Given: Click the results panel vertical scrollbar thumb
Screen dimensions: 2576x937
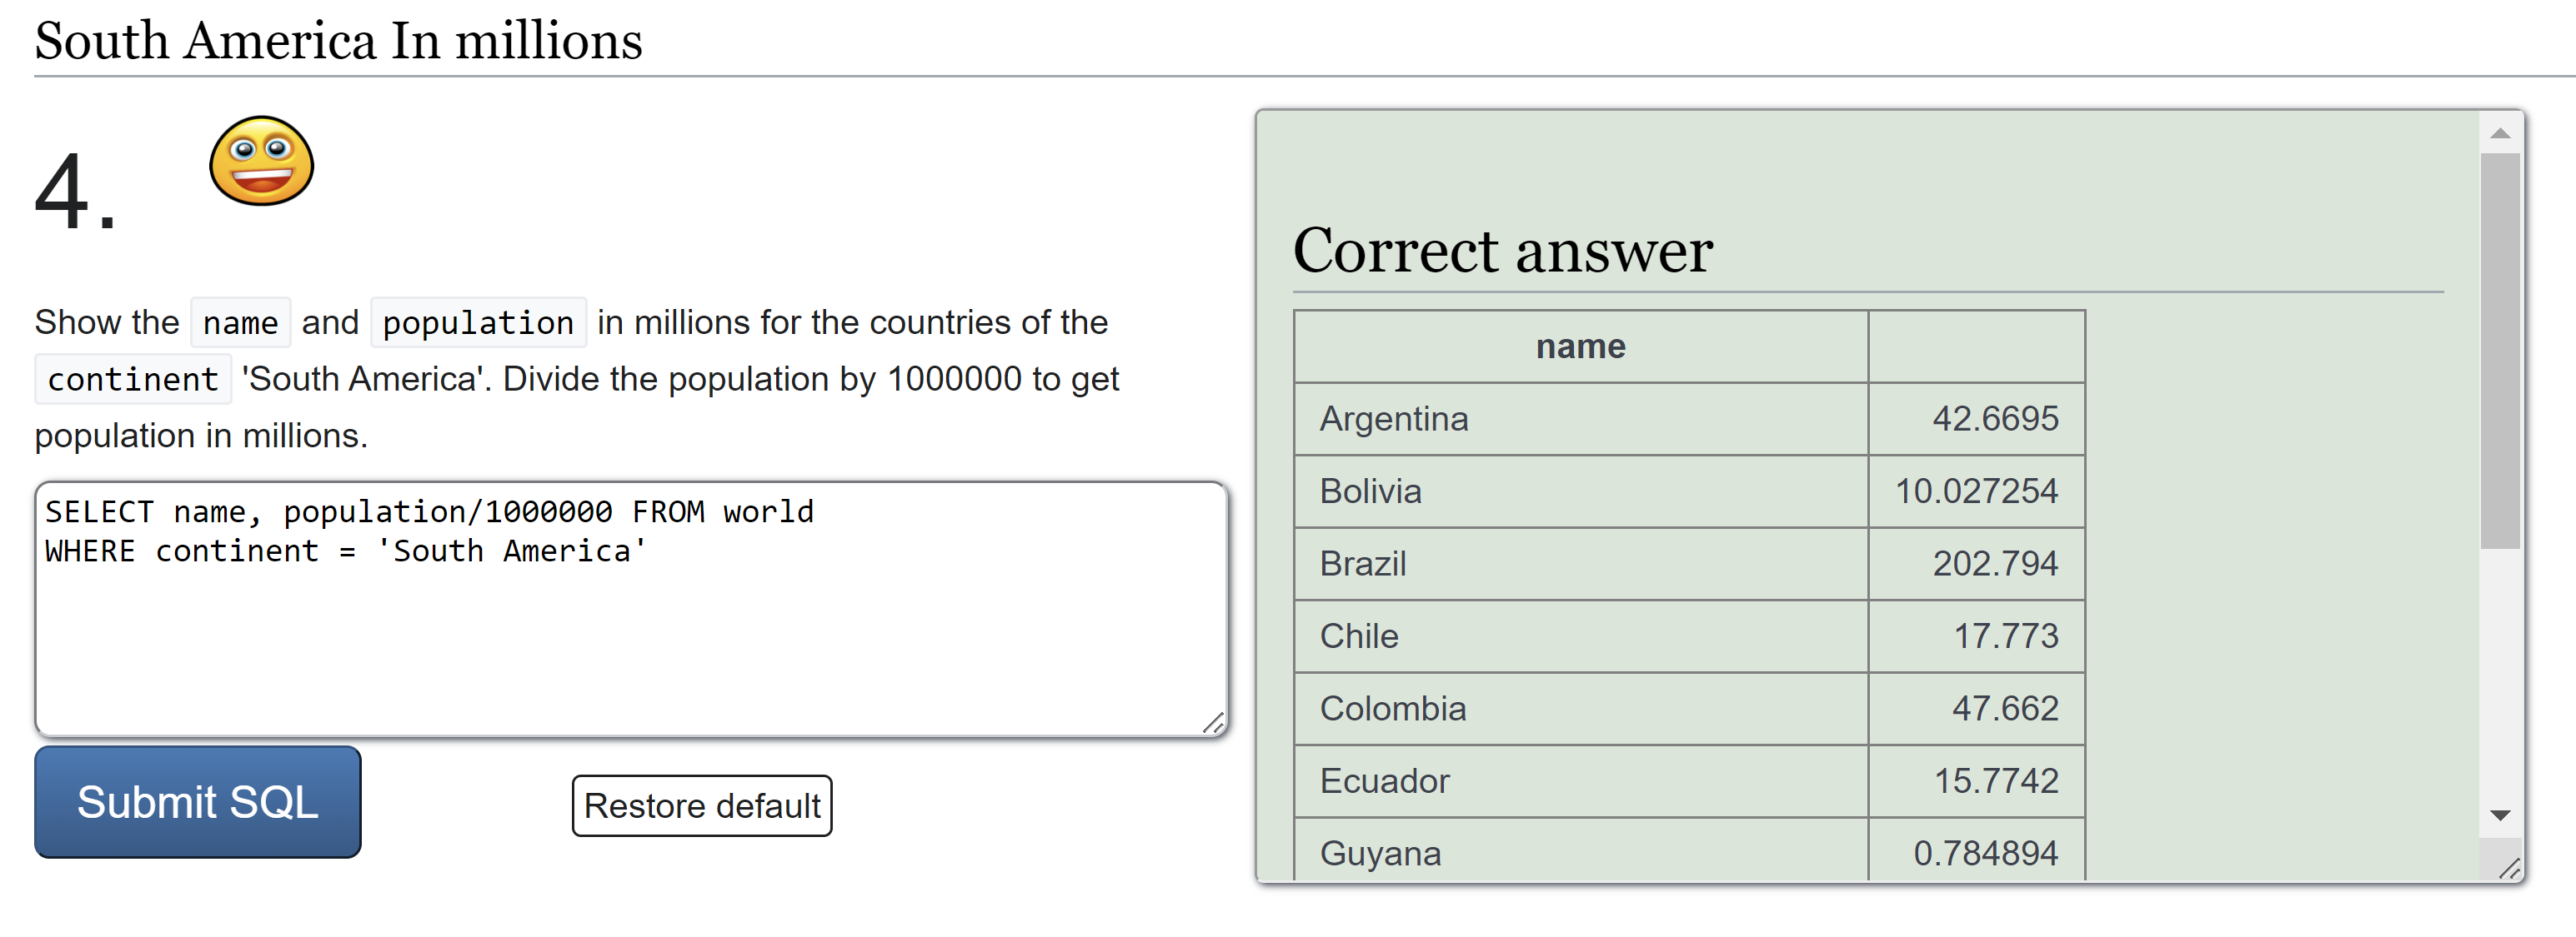Looking at the screenshot, I should pyautogui.click(x=2499, y=350).
